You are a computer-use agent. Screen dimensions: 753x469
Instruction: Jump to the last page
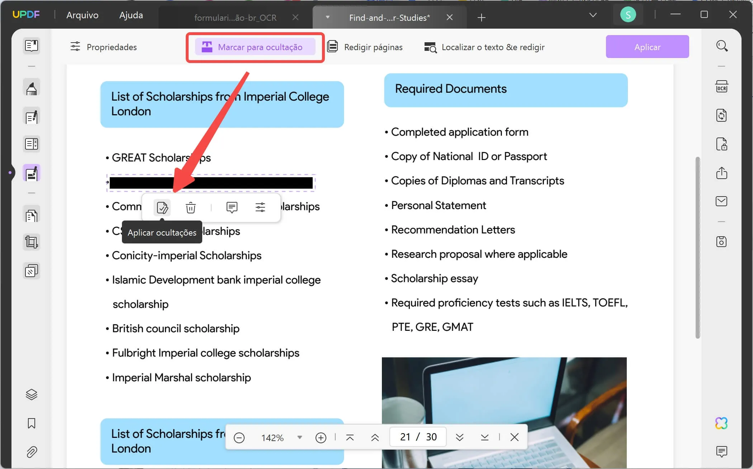coord(485,437)
